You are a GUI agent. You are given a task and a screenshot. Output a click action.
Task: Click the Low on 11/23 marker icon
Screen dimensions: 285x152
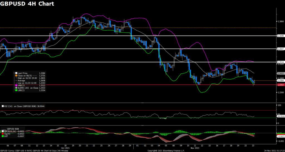[16, 83]
